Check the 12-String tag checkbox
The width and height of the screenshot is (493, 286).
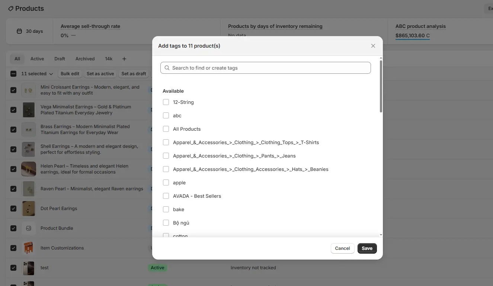(166, 102)
